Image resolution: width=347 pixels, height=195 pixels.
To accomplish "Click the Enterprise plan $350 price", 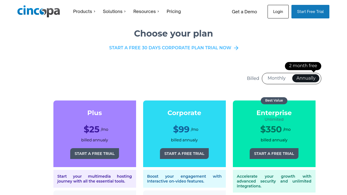I will 271,129.
